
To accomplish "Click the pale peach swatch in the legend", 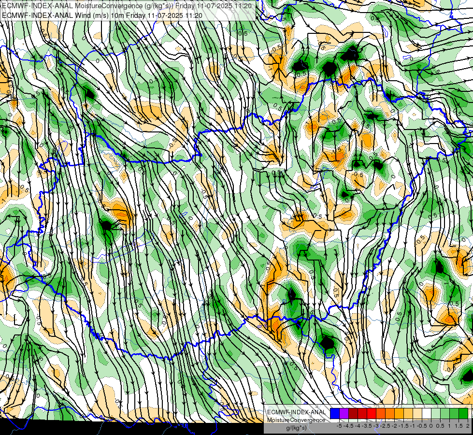I will pyautogui.click(x=417, y=413).
